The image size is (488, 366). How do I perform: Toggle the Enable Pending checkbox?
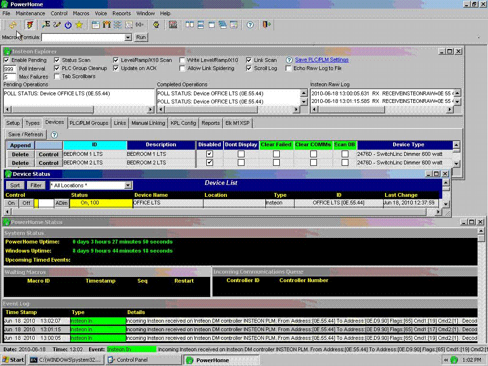coord(7,60)
